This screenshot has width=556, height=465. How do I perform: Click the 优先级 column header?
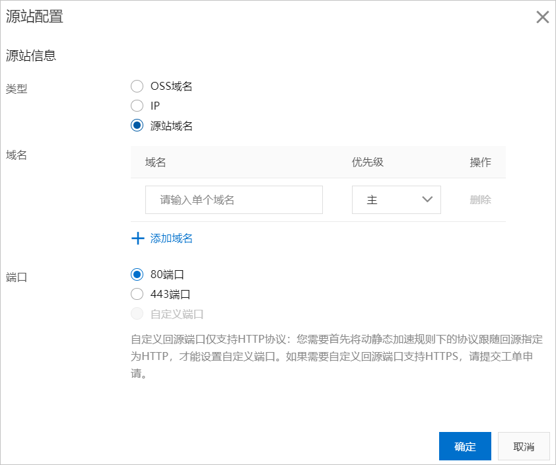click(368, 162)
